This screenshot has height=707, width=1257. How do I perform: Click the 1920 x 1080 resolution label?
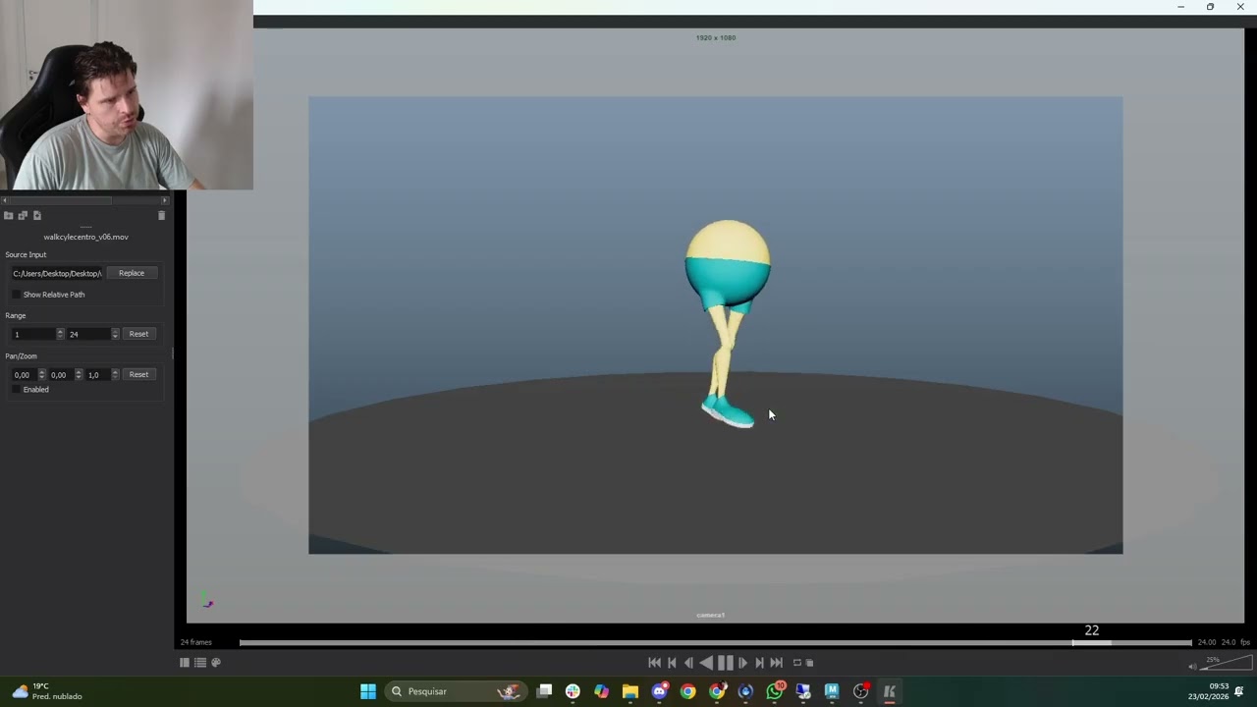(716, 37)
